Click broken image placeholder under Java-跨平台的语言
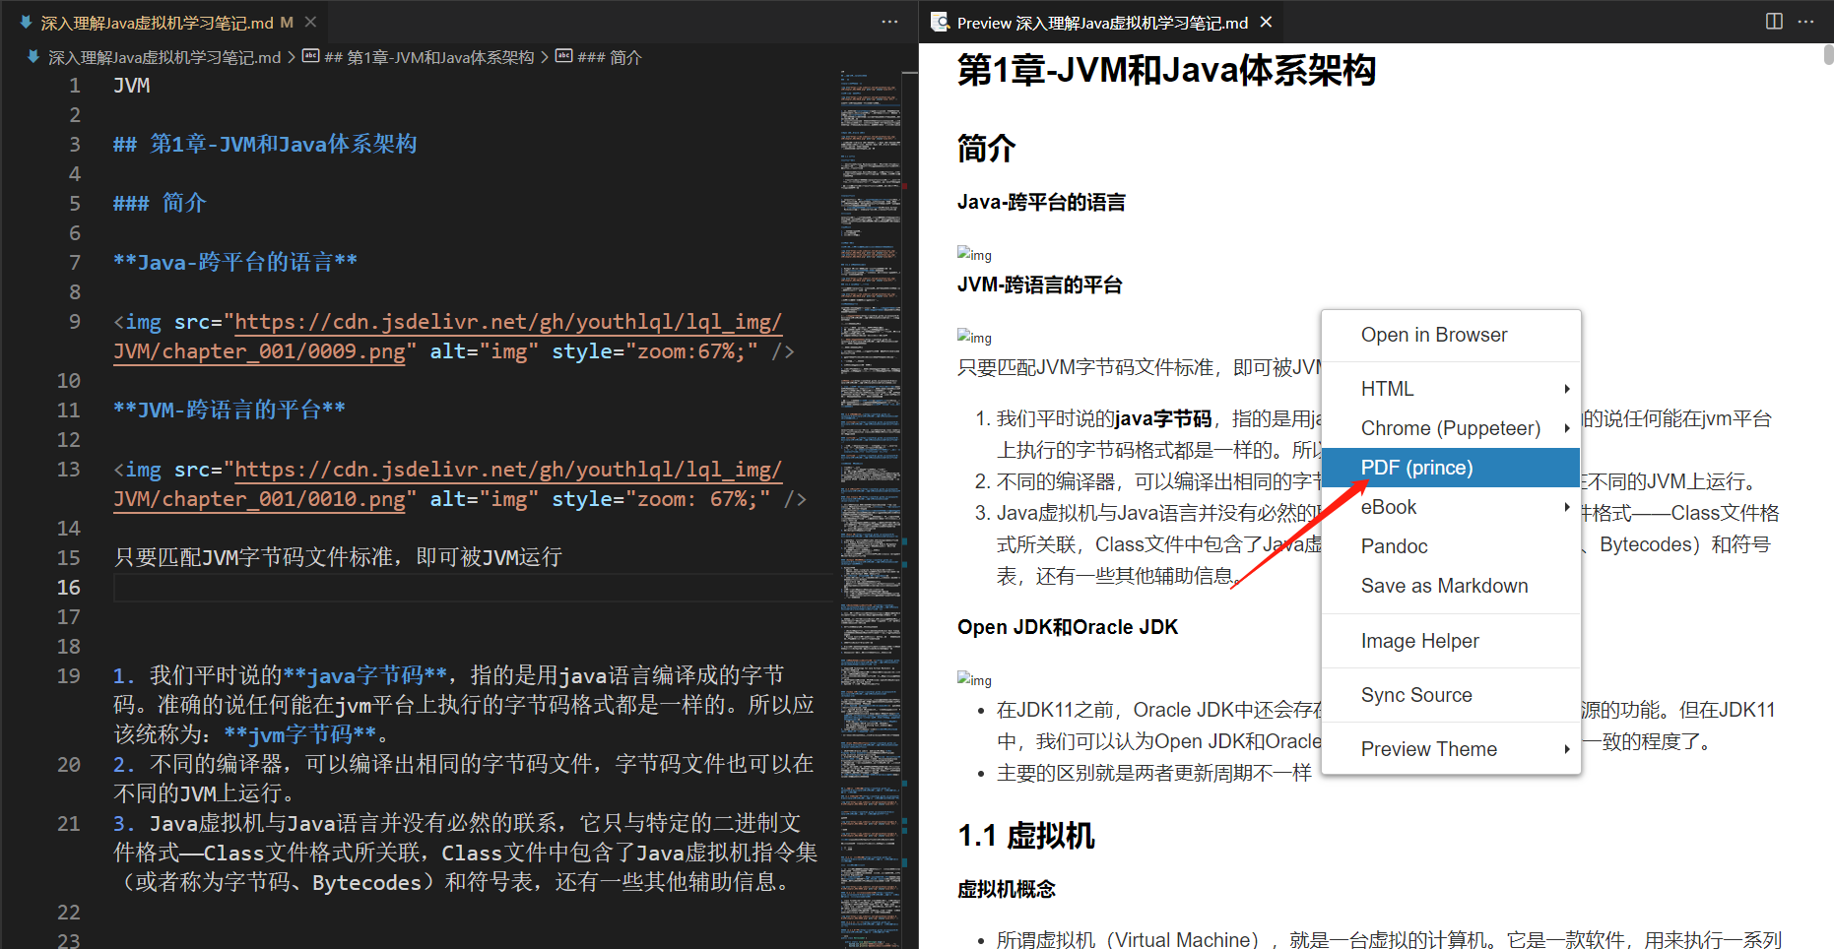The width and height of the screenshot is (1834, 949). tap(973, 254)
